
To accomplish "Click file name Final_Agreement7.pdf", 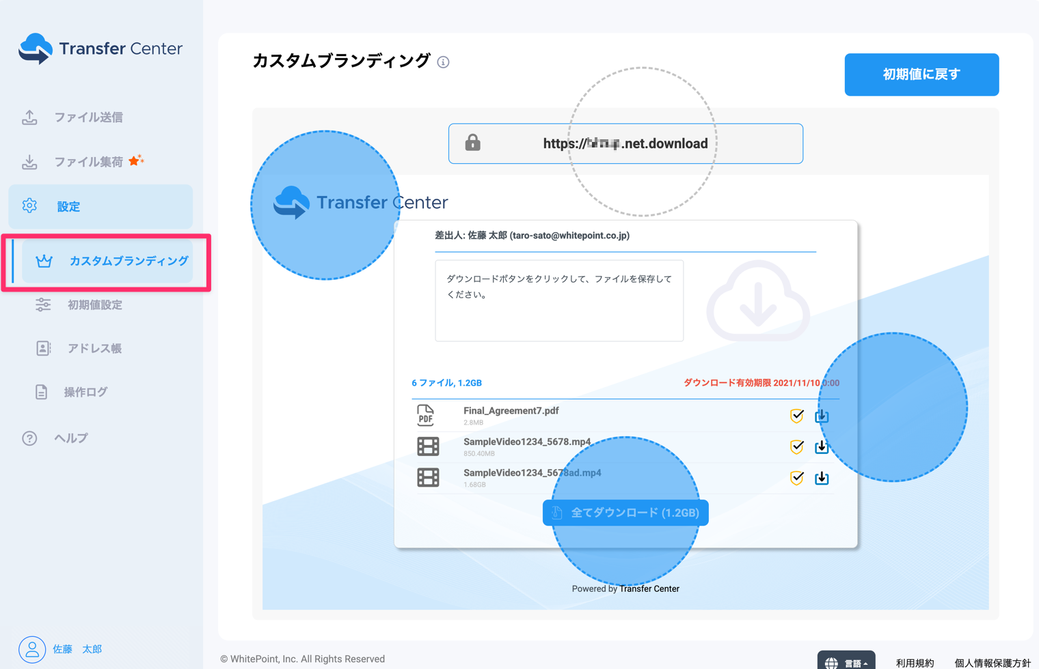I will pos(511,411).
